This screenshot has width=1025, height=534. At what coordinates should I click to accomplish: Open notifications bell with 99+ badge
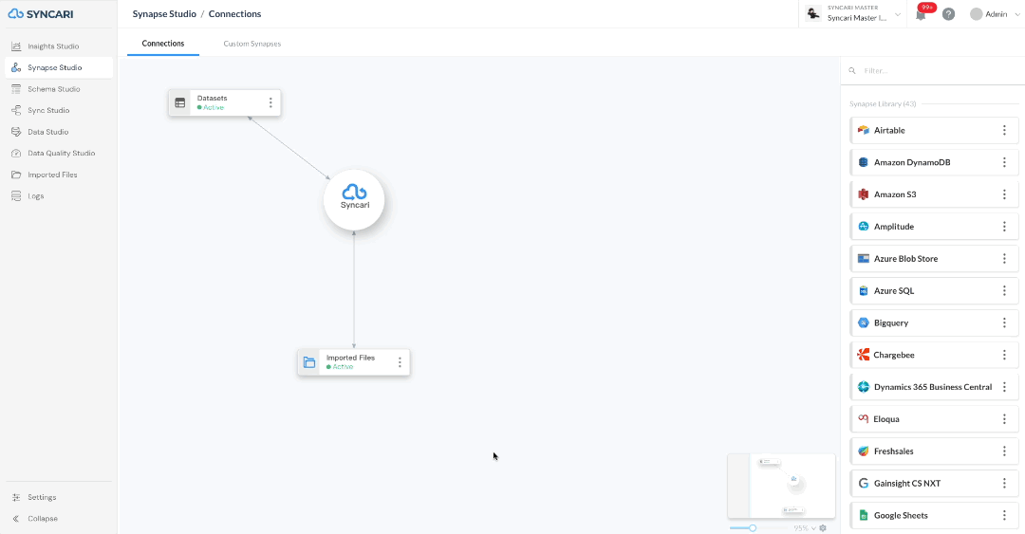tap(921, 14)
